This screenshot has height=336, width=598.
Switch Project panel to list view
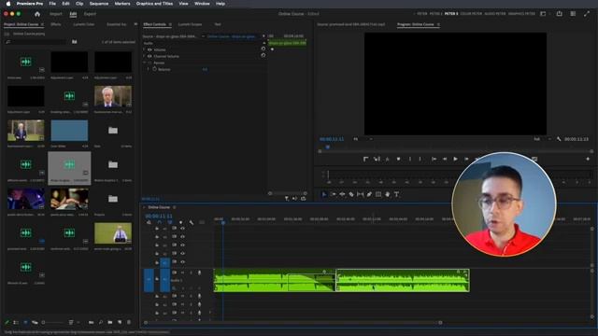[x=16, y=322]
